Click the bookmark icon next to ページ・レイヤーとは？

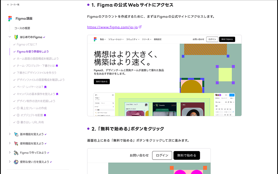coord(45,87)
